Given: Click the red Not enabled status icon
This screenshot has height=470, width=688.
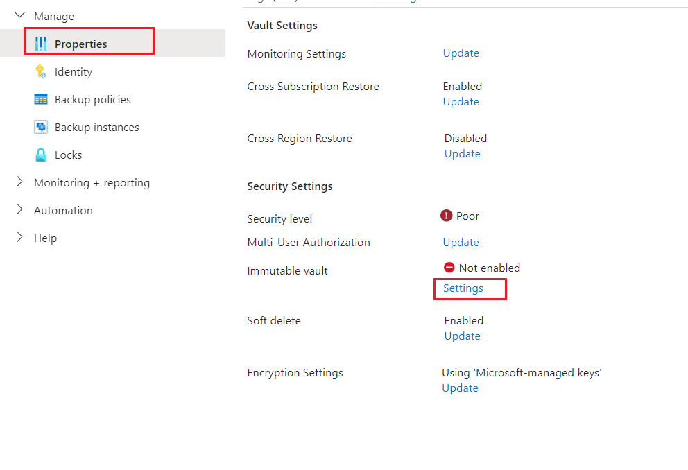Looking at the screenshot, I should click(449, 268).
